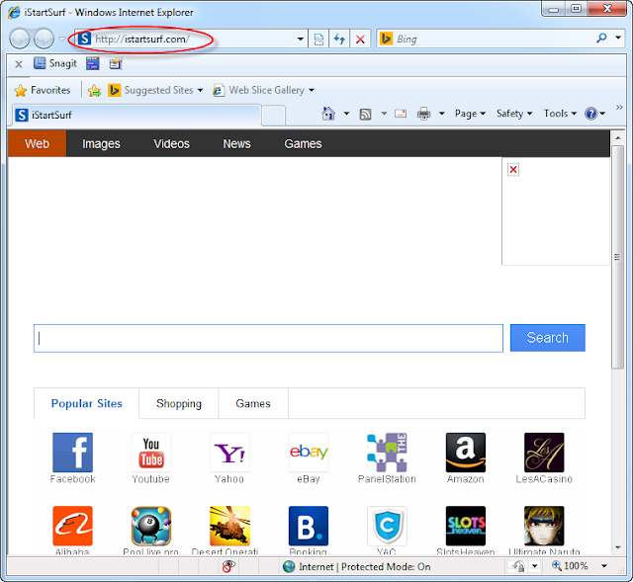Click the scrollbar down arrow
This screenshot has height=582, width=633.
click(x=617, y=547)
